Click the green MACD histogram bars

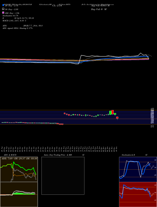(24, 194)
